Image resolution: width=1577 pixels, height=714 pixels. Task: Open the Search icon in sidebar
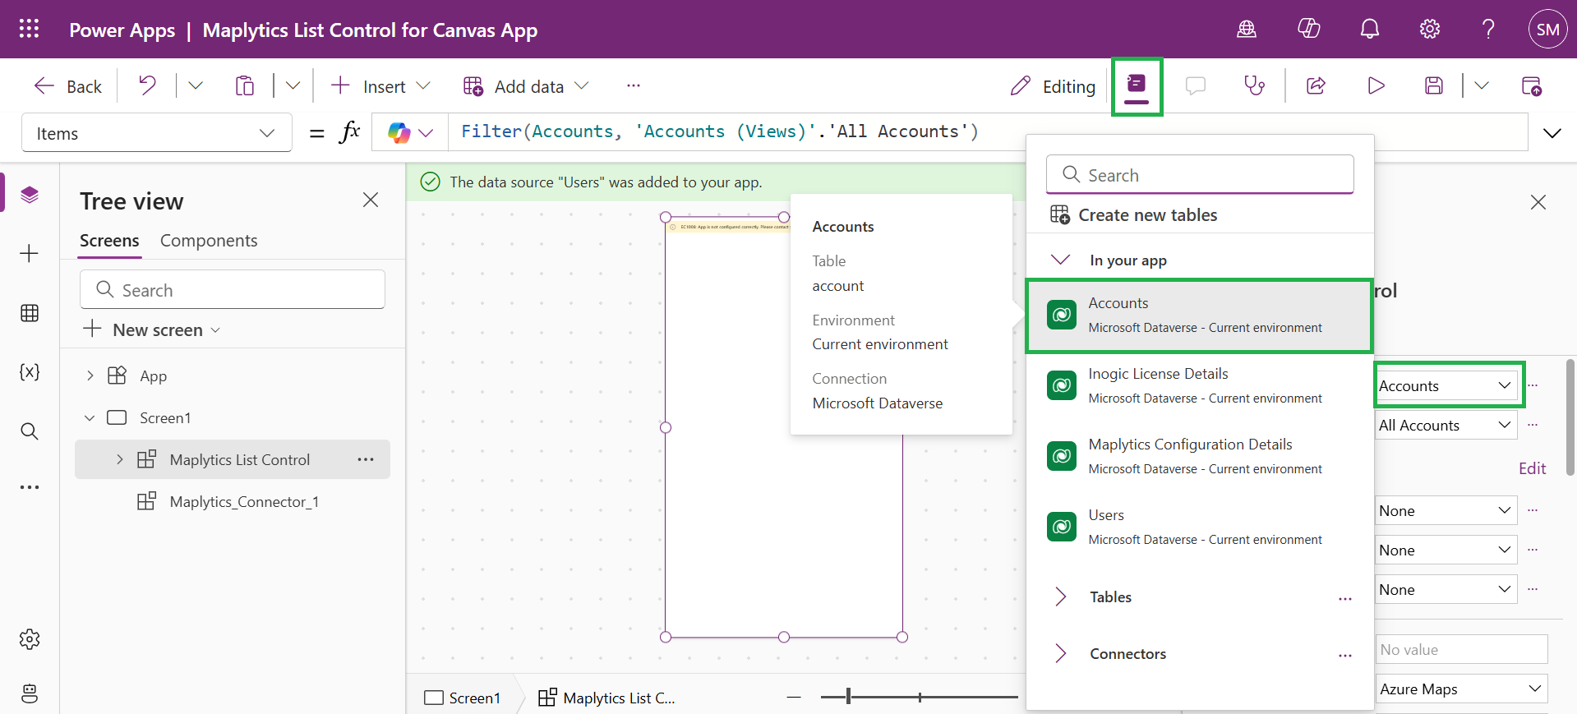[x=30, y=431]
